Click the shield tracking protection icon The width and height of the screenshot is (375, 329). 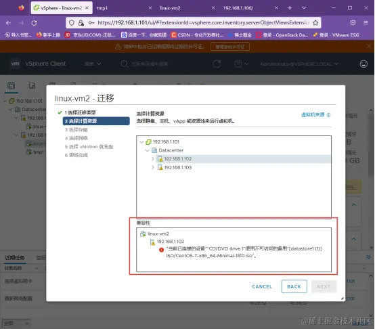72,23
